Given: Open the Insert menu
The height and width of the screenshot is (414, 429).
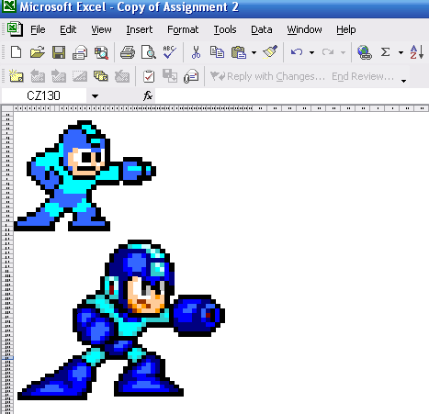Looking at the screenshot, I should coord(140,29).
